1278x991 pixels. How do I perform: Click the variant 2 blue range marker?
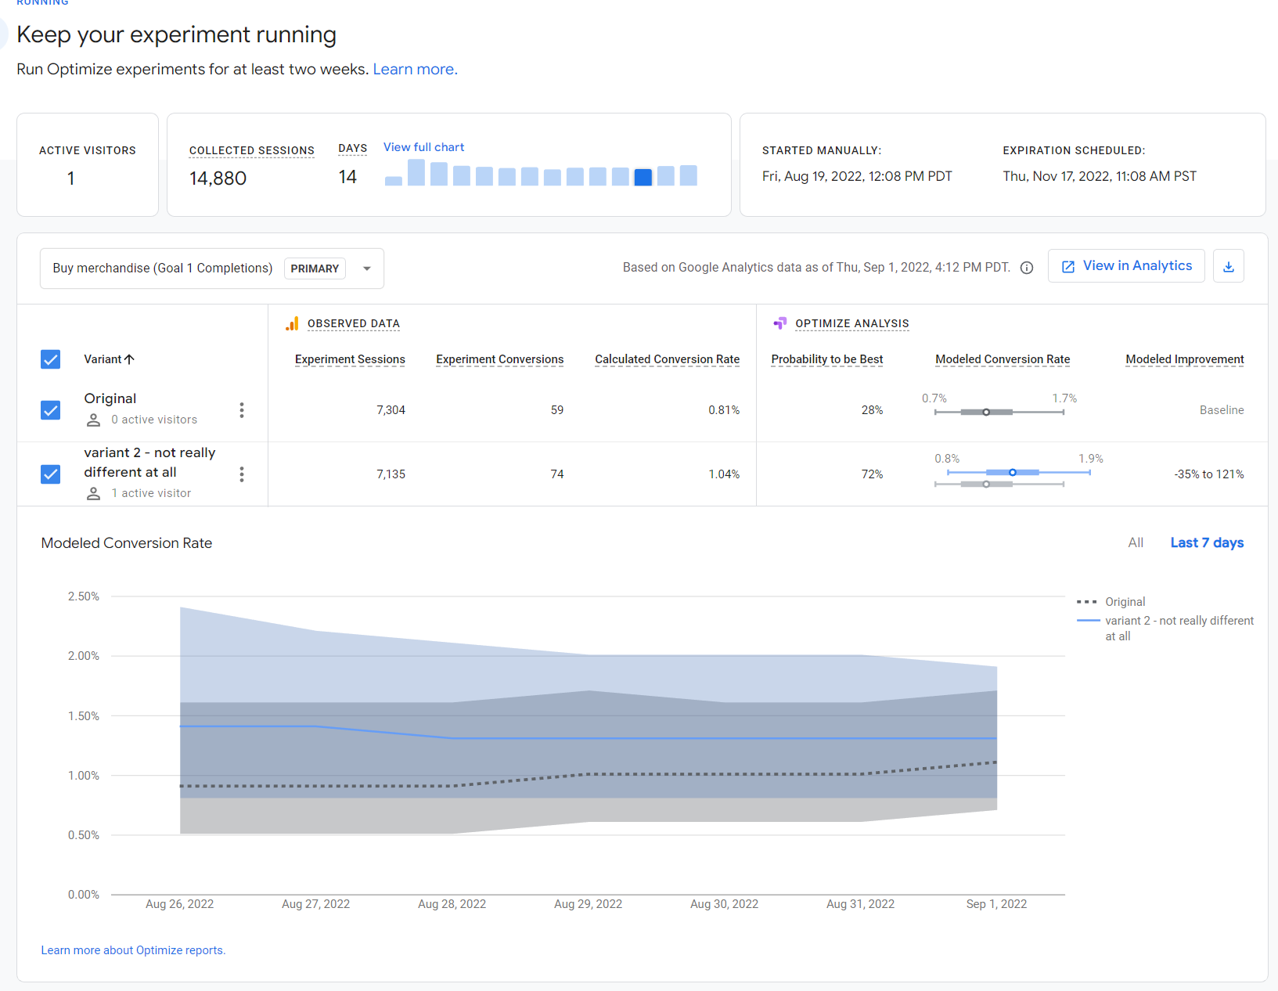point(1013,472)
